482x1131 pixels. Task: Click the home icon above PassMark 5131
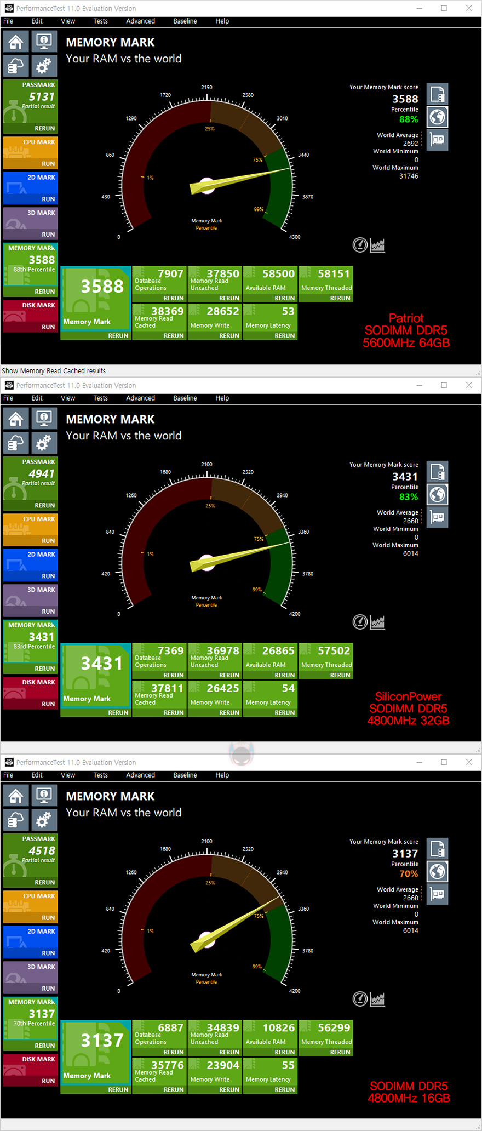pos(16,42)
